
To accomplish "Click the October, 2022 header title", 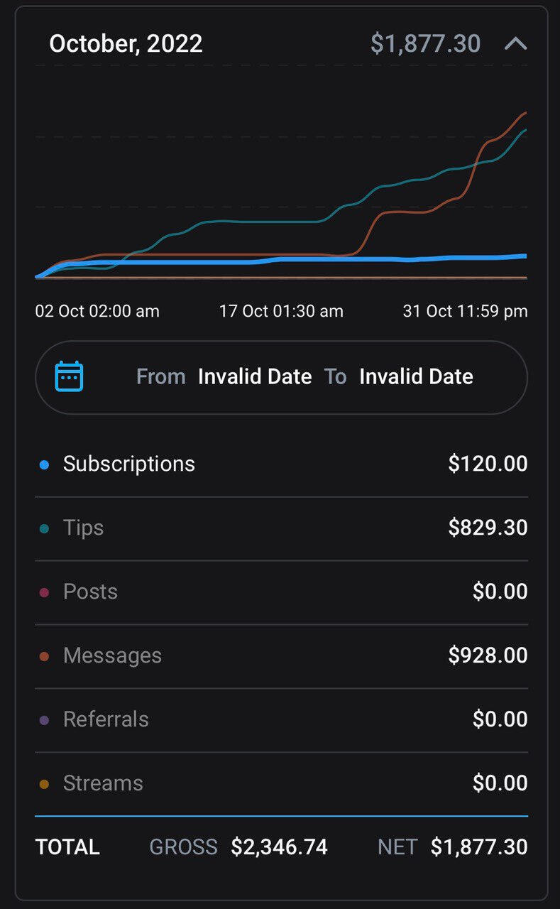I will click(x=126, y=44).
